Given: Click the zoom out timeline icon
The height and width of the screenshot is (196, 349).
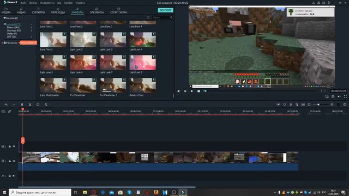Looking at the screenshot, I should pyautogui.click(x=309, y=105).
